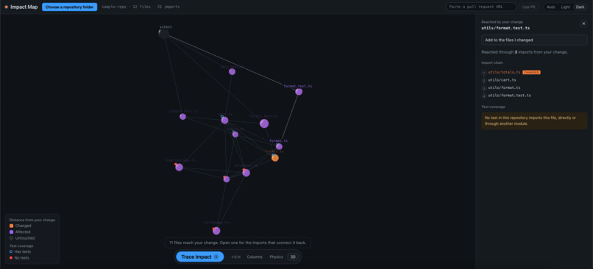Click the '11 files reach your change' message
Screen dimensions: 593x269
238,243
